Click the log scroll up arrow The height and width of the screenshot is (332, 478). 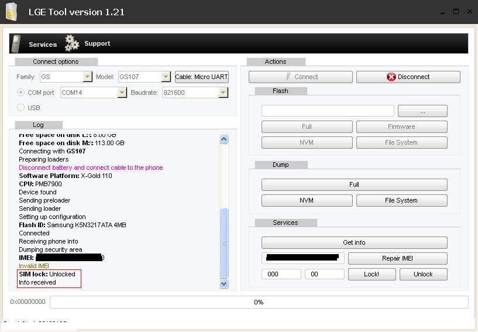tap(223, 139)
